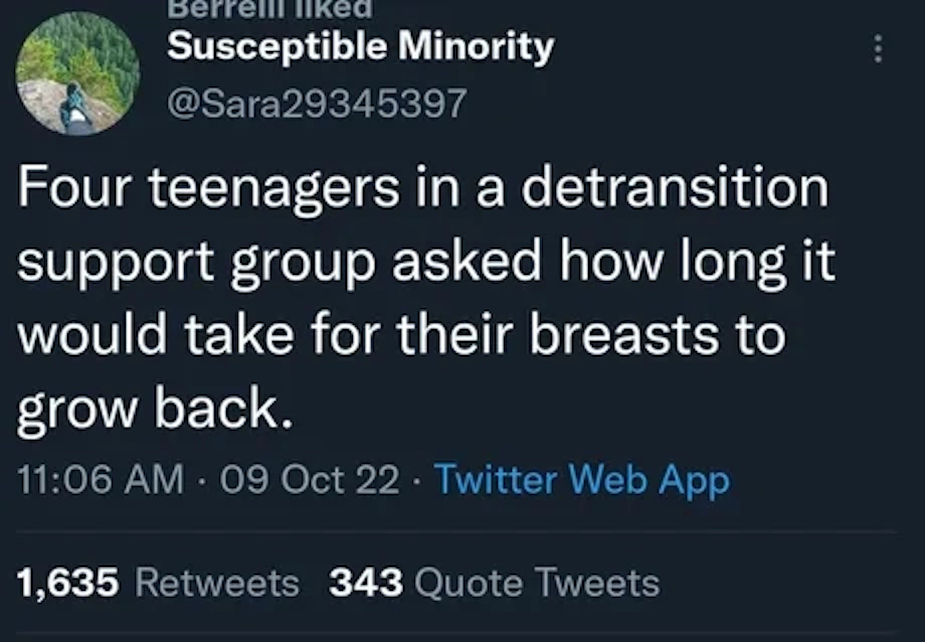Open the Twitter Web App source link
The width and height of the screenshot is (925, 642).
click(x=582, y=479)
